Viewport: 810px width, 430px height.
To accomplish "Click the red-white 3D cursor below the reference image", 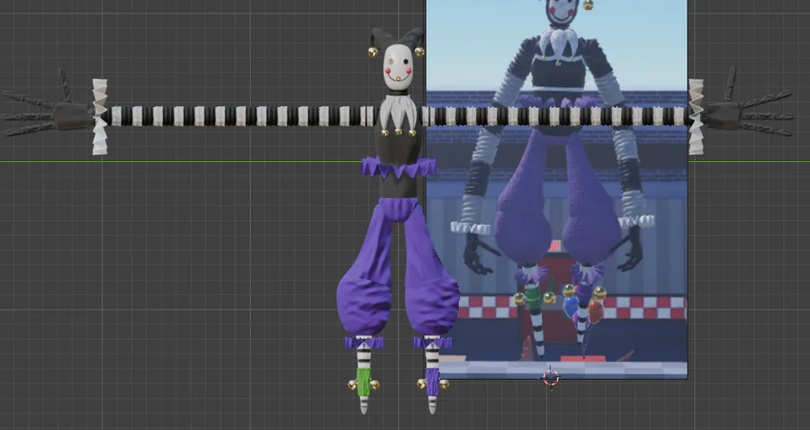I will (x=551, y=379).
